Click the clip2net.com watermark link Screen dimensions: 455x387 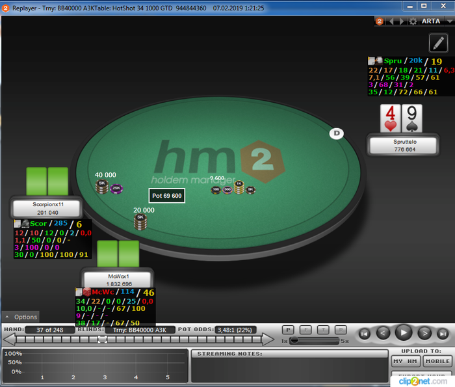(422, 381)
